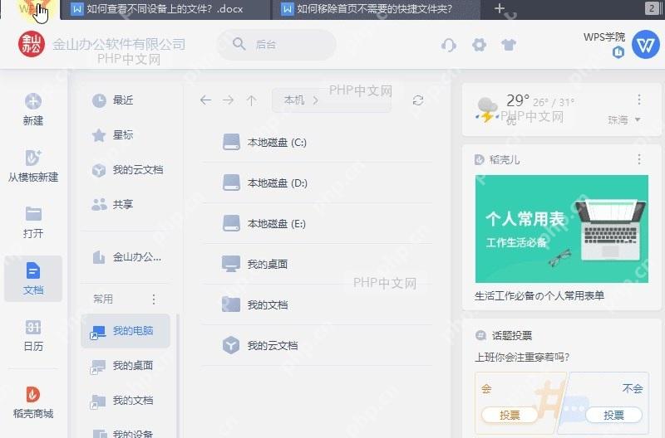
Task: Open customer service headset icon
Action: [x=449, y=45]
